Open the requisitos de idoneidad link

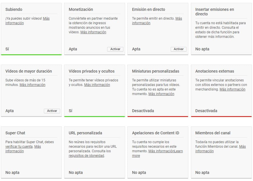86,156
